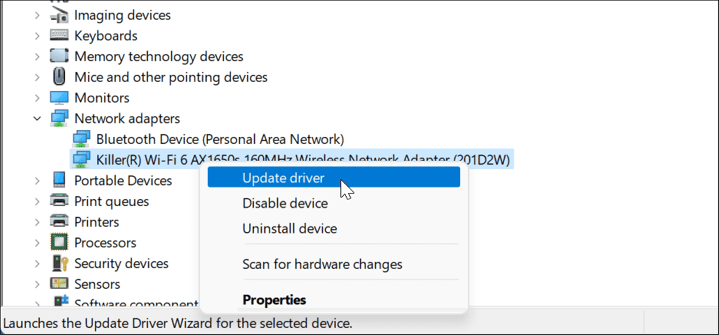Select Disable device menu entry

tap(285, 203)
